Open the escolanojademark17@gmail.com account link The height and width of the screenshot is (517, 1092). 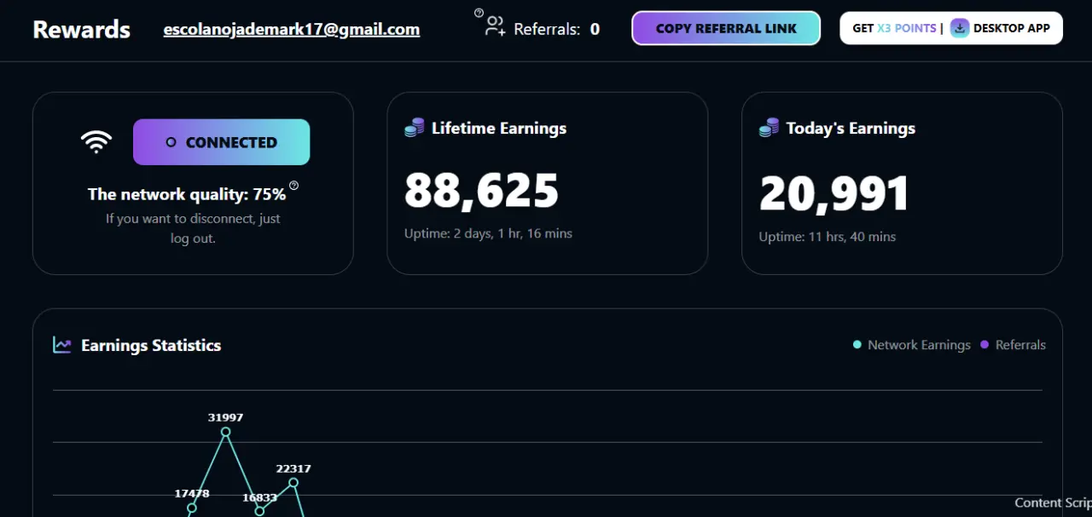(292, 29)
